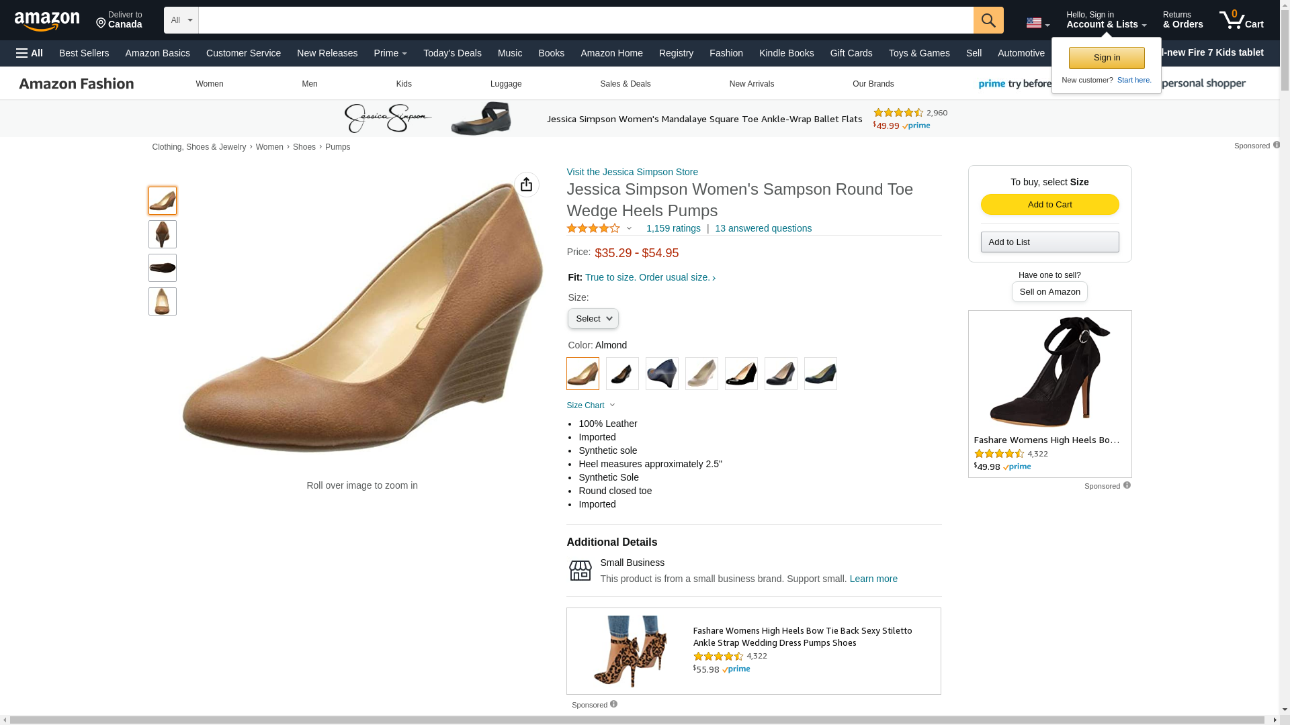Click the info icon beside top Sponsored label
1290x725 pixels.
(x=1276, y=145)
